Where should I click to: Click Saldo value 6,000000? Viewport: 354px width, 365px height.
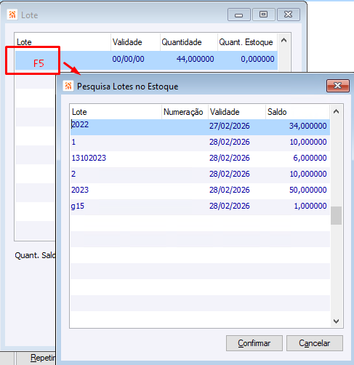tap(310, 158)
